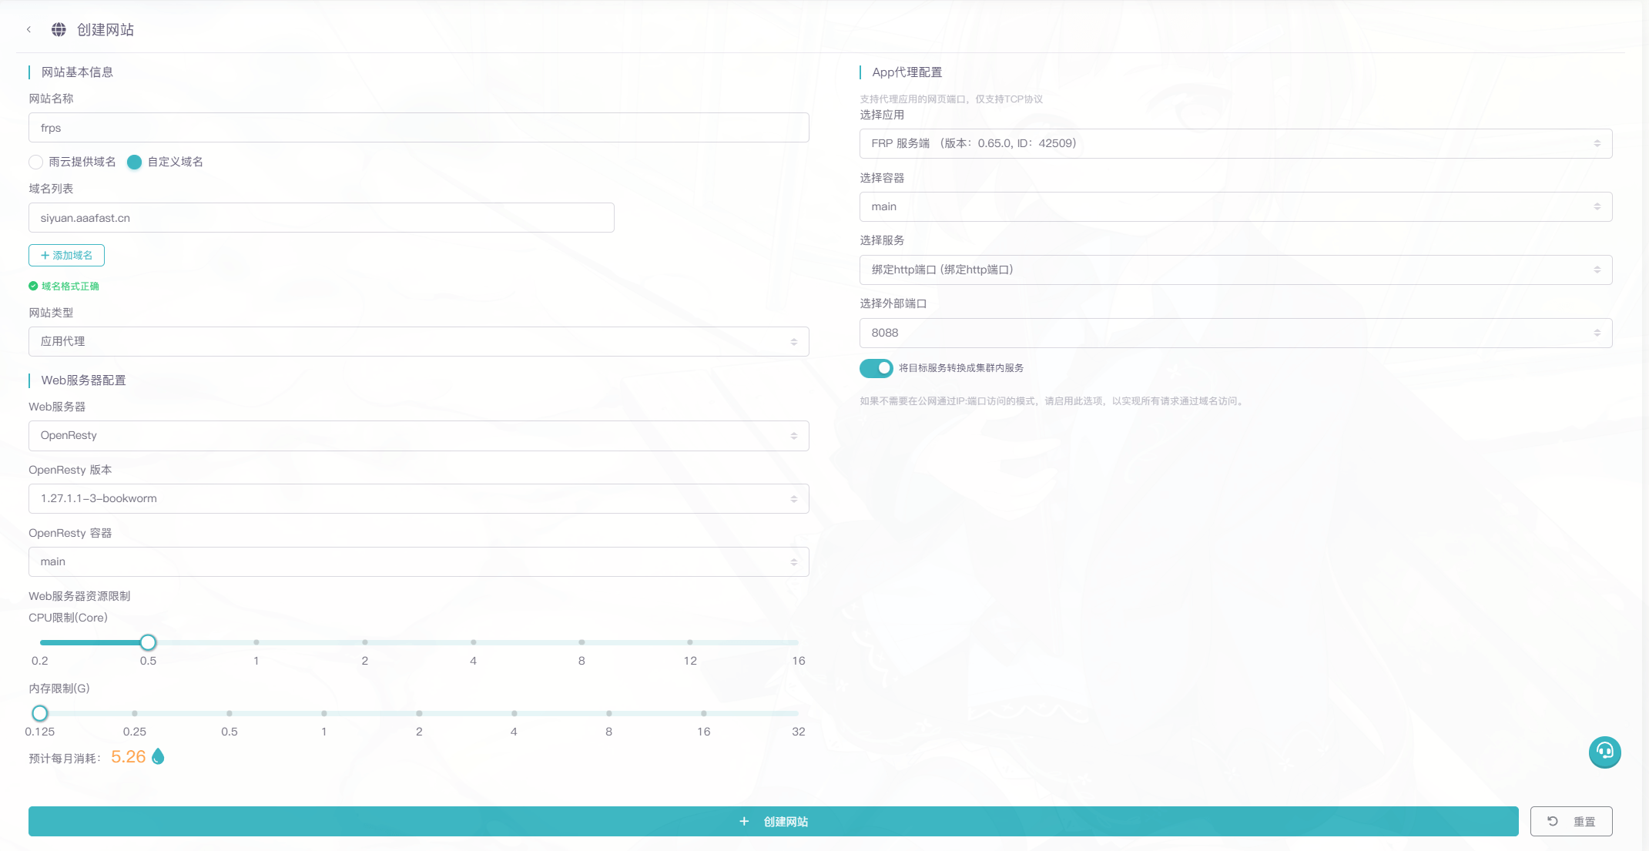The image size is (1649, 851).
Task: Click the 添加域名 button
Action: (66, 256)
